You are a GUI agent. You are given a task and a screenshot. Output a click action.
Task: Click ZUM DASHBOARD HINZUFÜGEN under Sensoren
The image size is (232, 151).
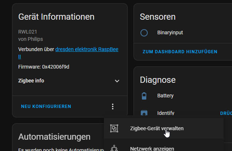[180, 52]
